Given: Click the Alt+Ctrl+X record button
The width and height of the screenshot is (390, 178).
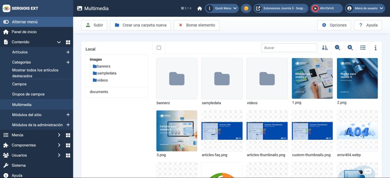Looking at the screenshot, I should (326, 9).
